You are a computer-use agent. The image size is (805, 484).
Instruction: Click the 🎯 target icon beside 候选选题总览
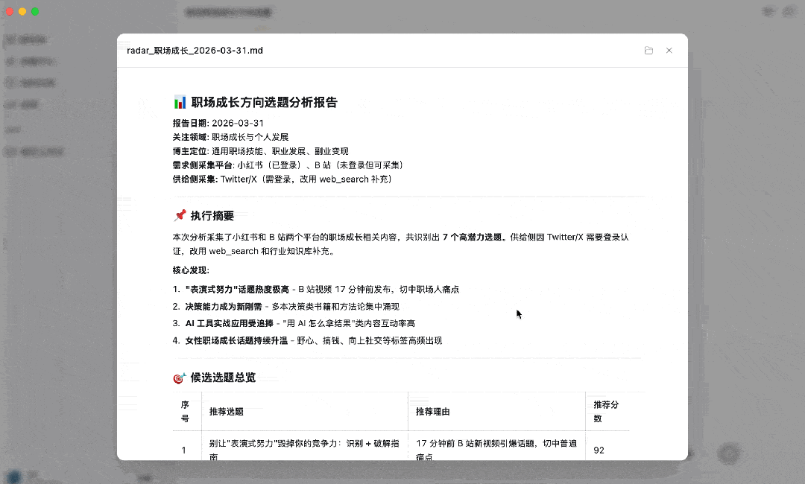pyautogui.click(x=179, y=378)
